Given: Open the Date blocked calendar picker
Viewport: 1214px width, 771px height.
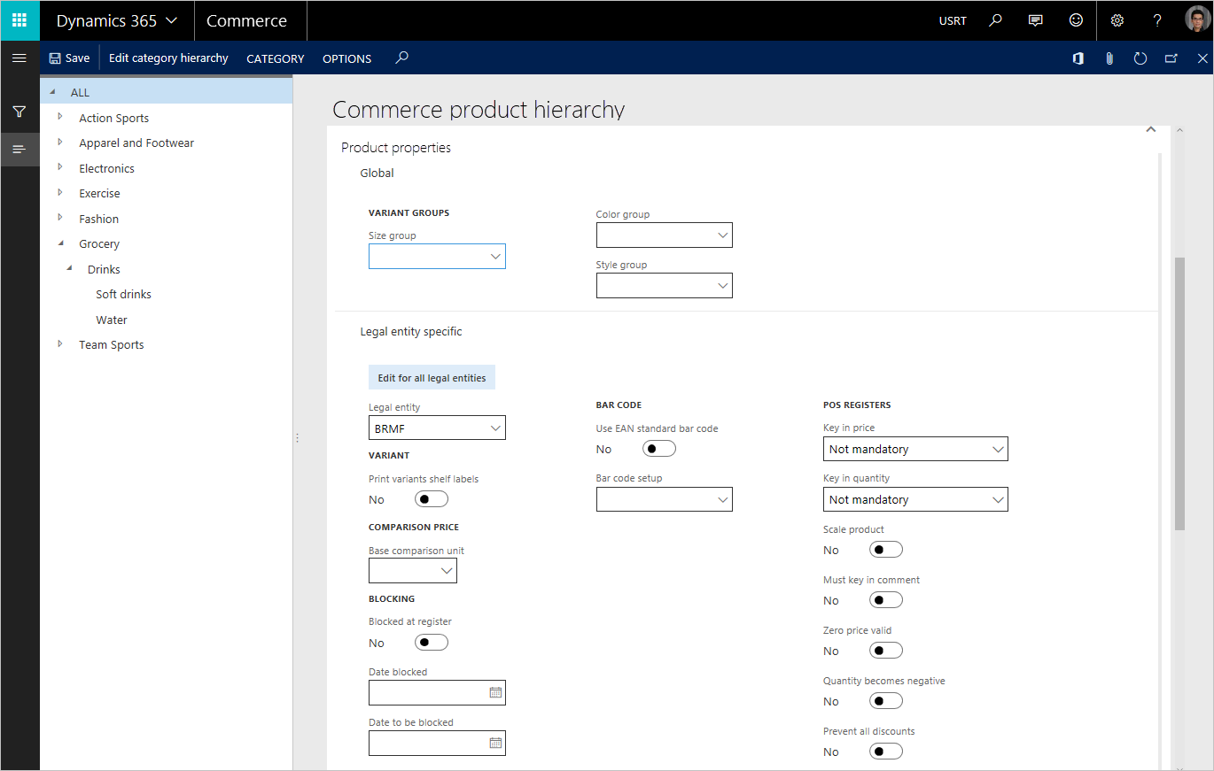Looking at the screenshot, I should [x=494, y=692].
